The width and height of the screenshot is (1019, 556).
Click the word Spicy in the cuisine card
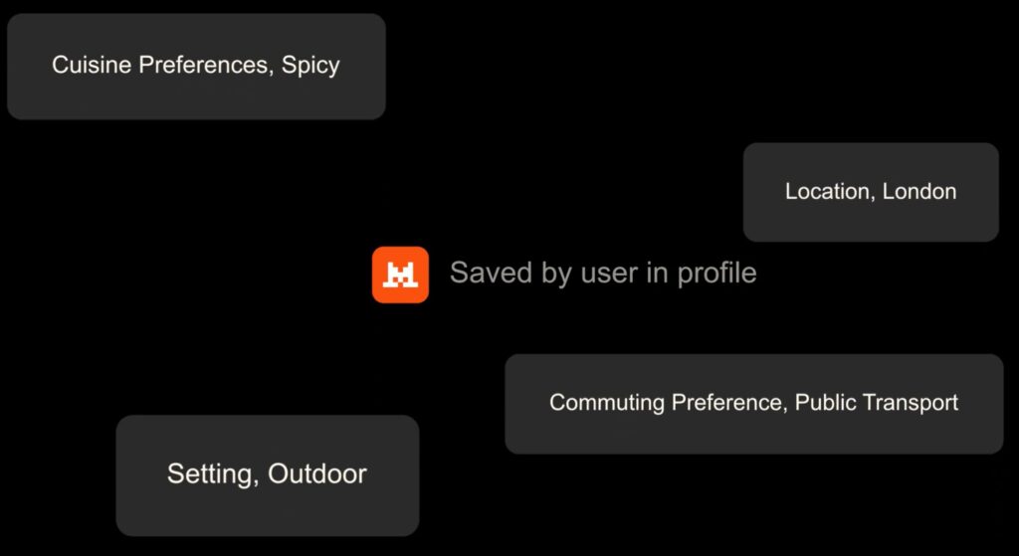[310, 67]
